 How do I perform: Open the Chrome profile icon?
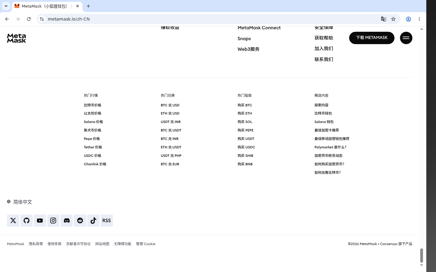pos(408,19)
